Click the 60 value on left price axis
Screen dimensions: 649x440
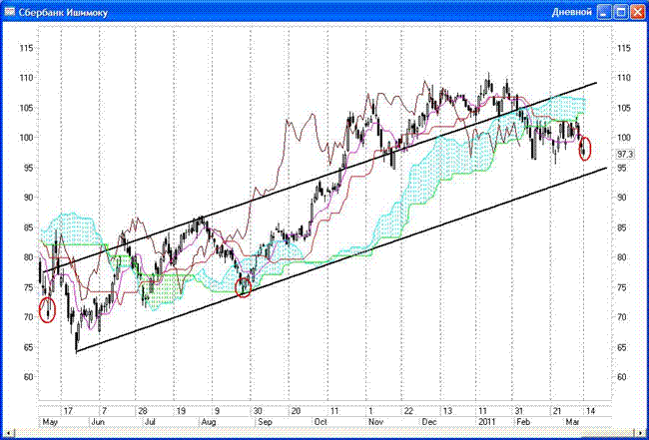coord(28,377)
